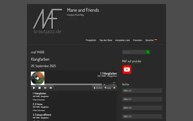Click the Krautjazz Musik Blog tagline
Screen dimensions: 193x121
[75, 15]
